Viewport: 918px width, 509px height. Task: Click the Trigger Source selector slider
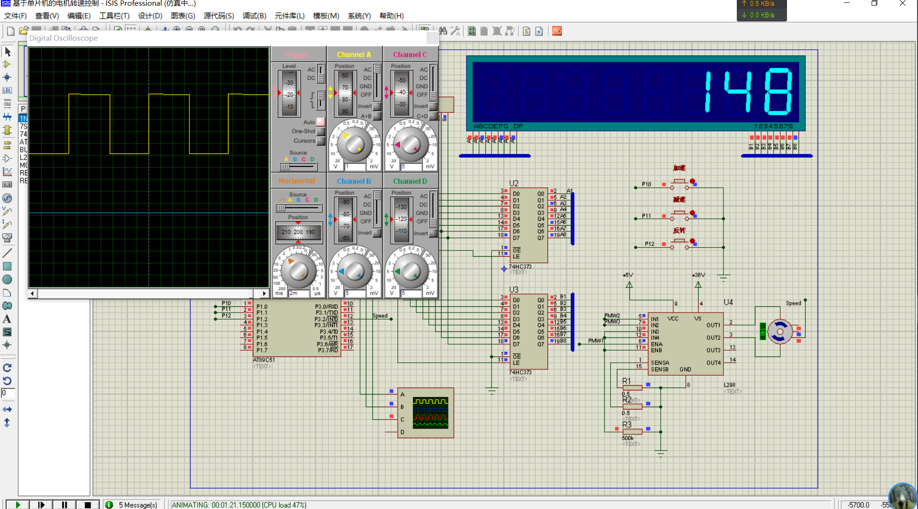[x=298, y=166]
